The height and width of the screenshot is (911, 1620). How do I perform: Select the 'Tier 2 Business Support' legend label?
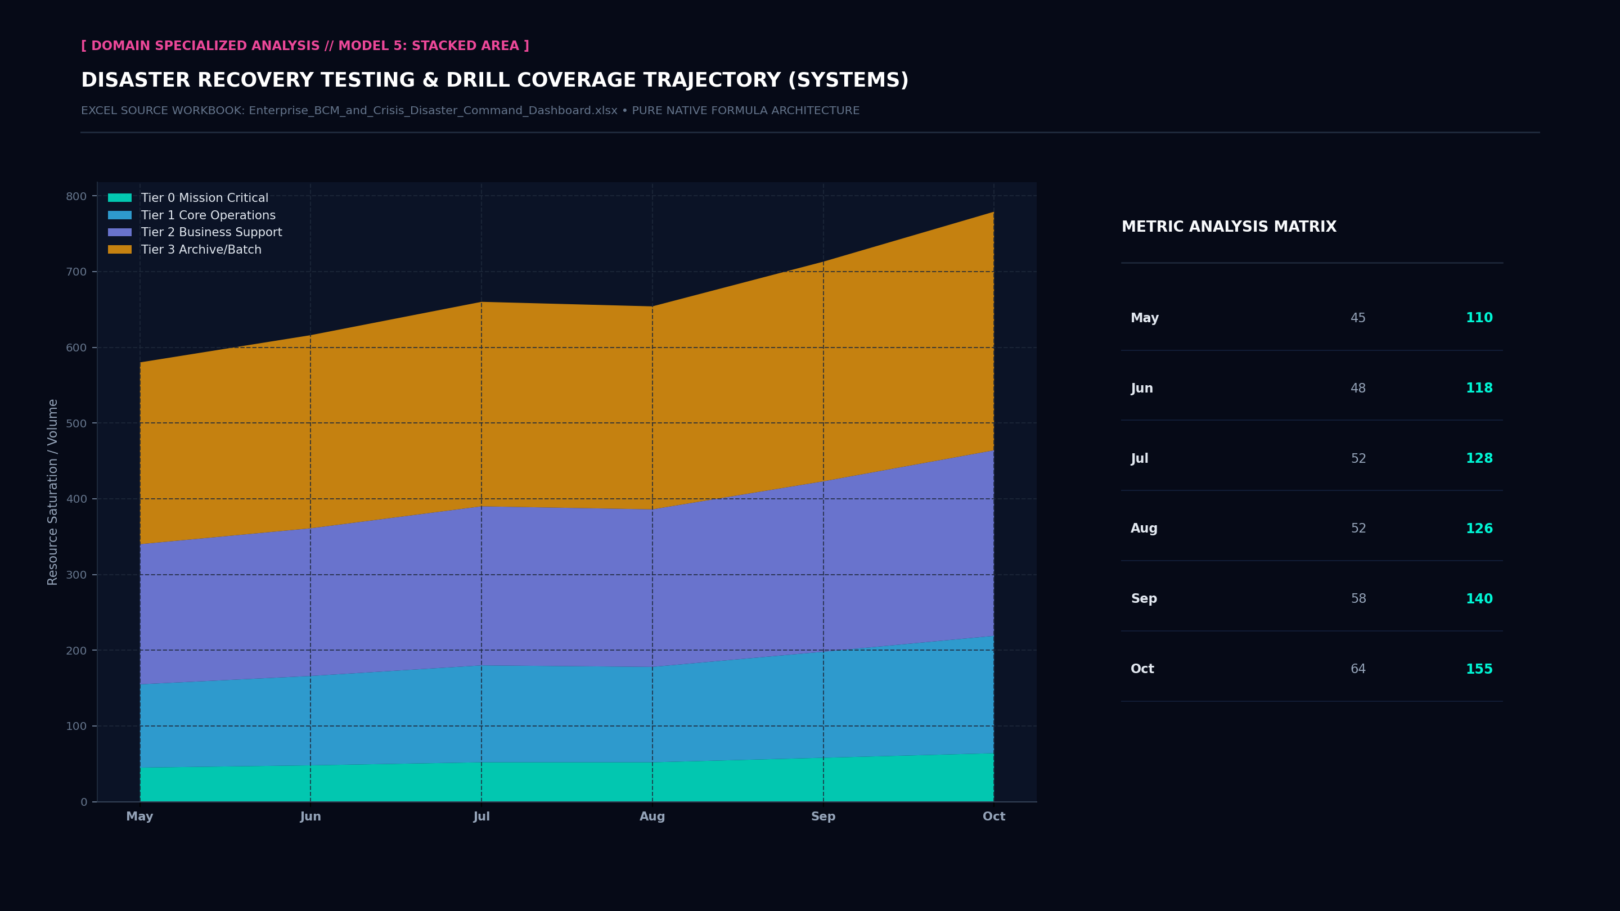pos(211,233)
